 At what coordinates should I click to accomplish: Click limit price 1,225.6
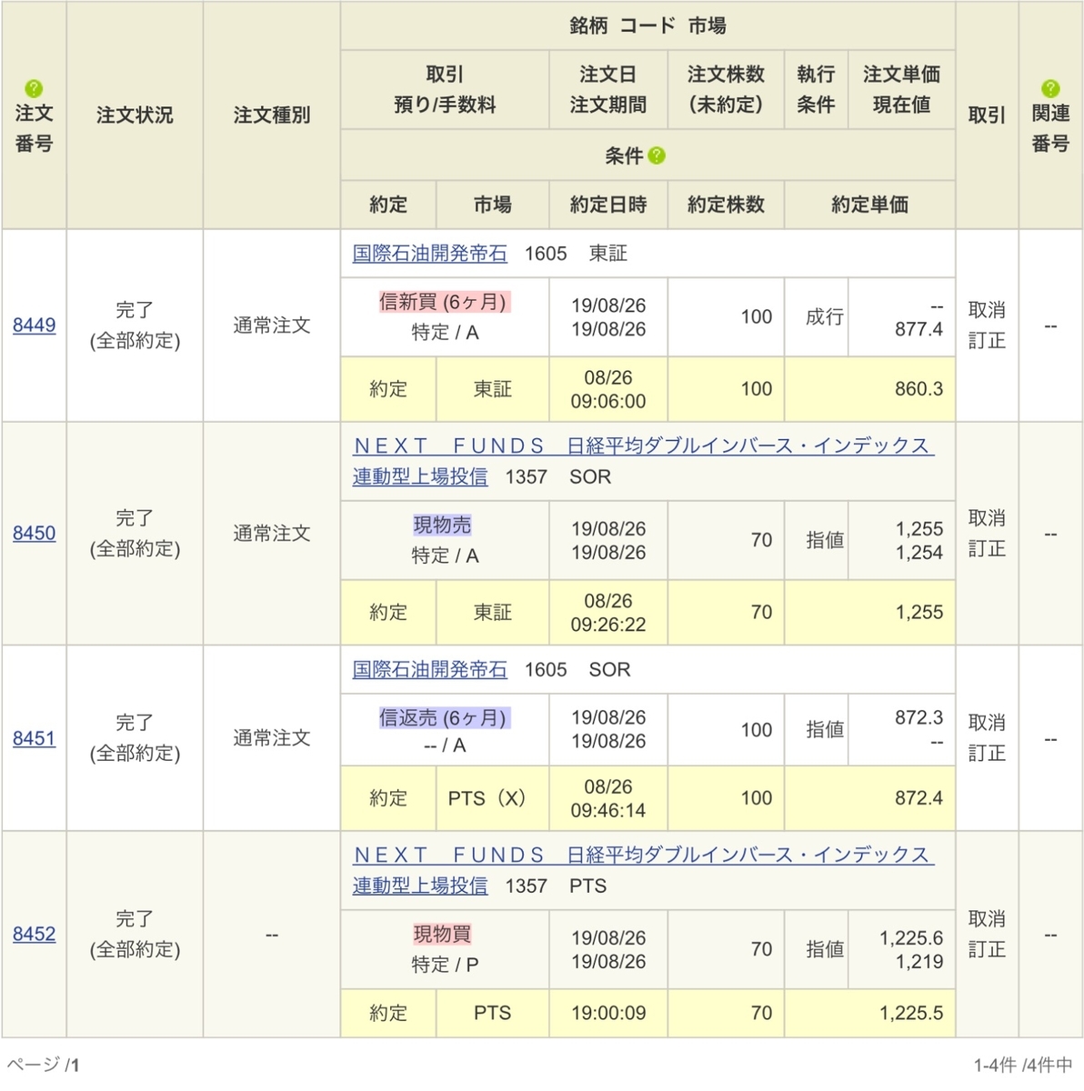click(911, 937)
